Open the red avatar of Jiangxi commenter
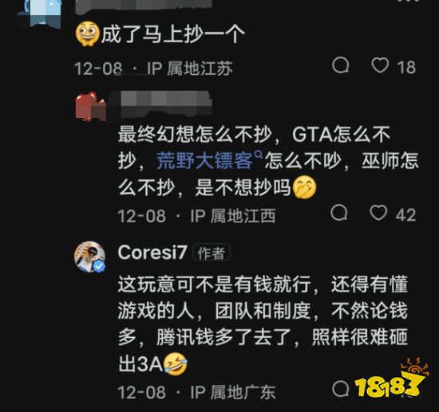Image resolution: width=439 pixels, height=412 pixels. [x=90, y=106]
